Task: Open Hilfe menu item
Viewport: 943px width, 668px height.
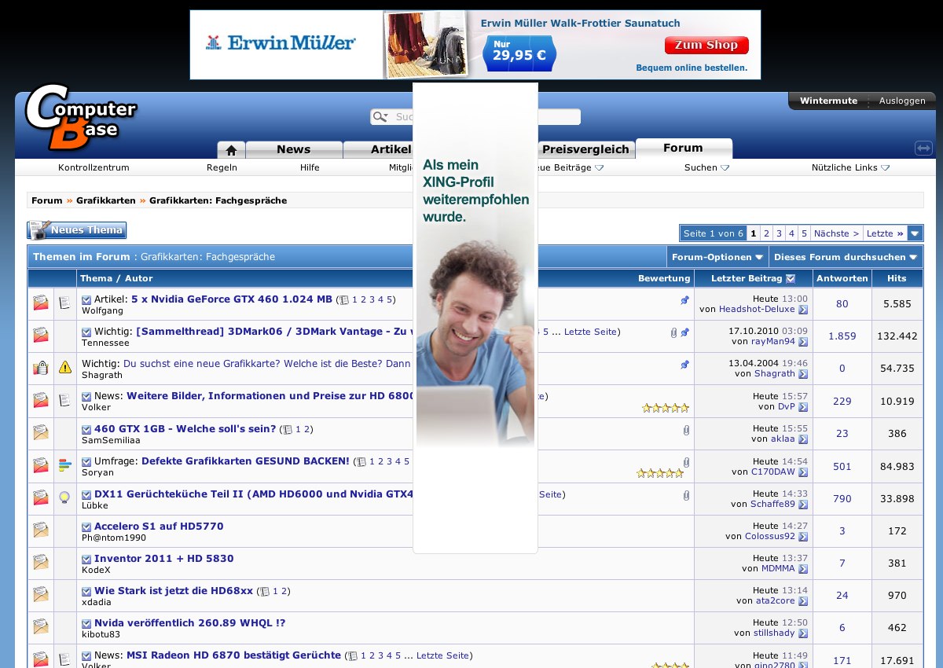Action: click(x=310, y=167)
